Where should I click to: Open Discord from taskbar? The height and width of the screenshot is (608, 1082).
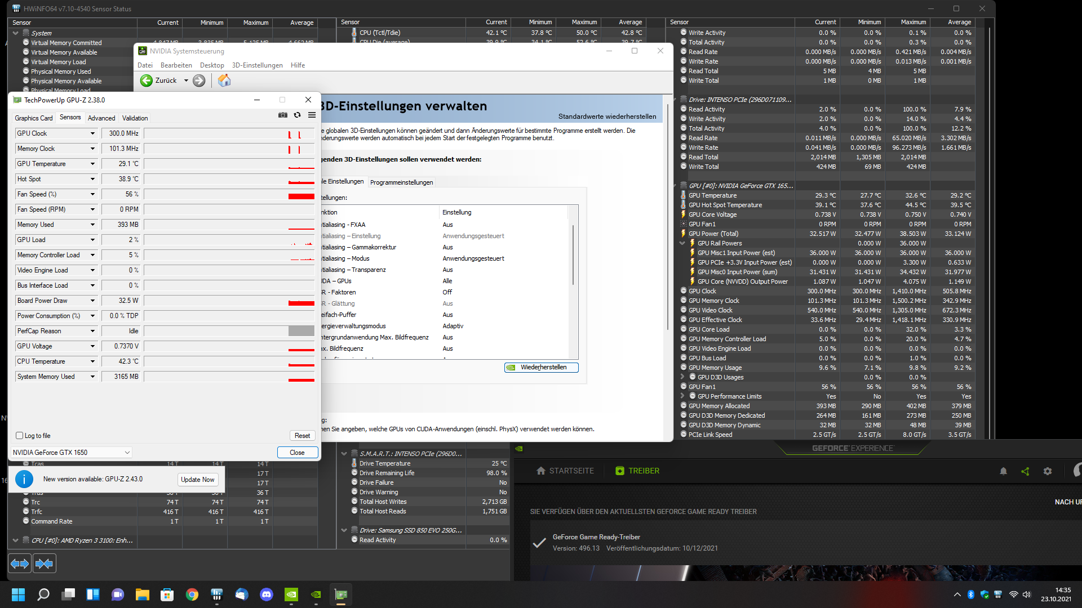tap(266, 594)
